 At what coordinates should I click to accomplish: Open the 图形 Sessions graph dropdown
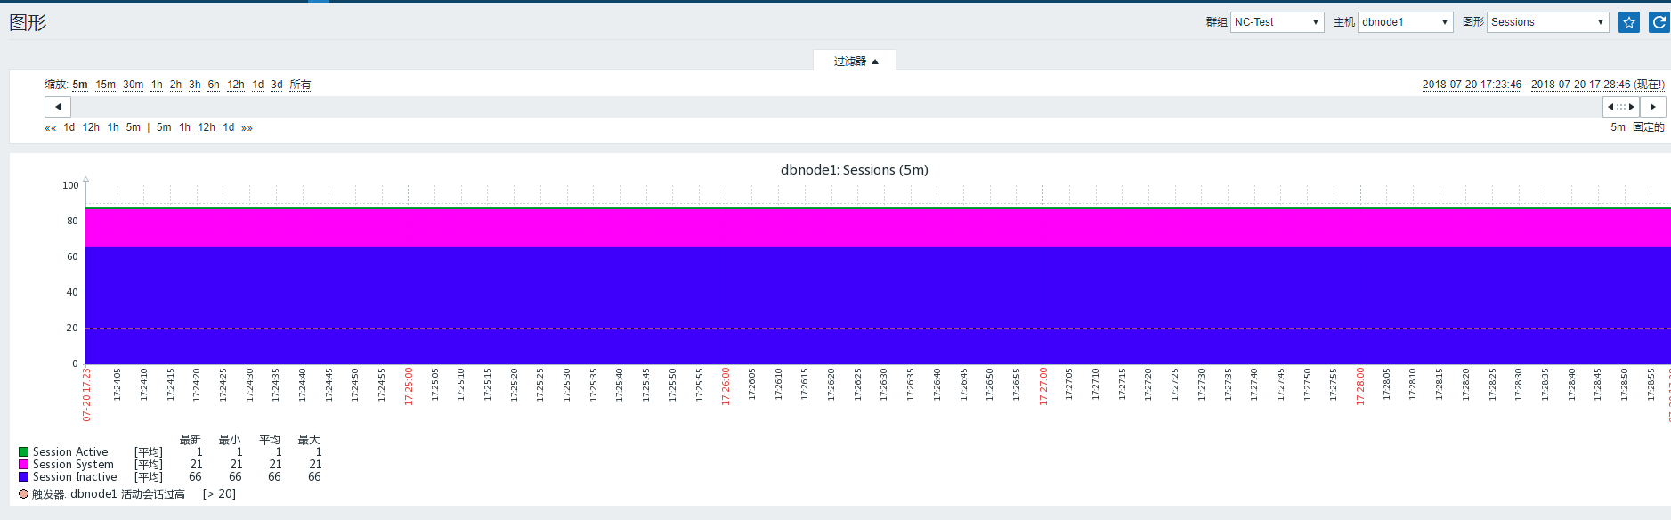tap(1547, 22)
